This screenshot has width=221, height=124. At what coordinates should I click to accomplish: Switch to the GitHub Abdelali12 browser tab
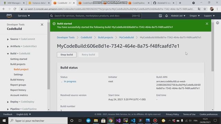(x=164, y=3)
